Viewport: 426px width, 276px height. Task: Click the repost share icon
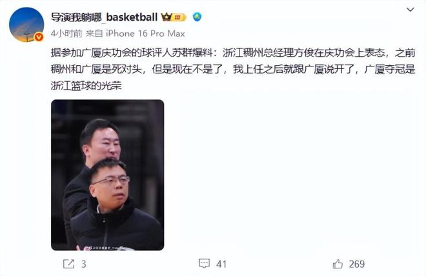[68, 264]
